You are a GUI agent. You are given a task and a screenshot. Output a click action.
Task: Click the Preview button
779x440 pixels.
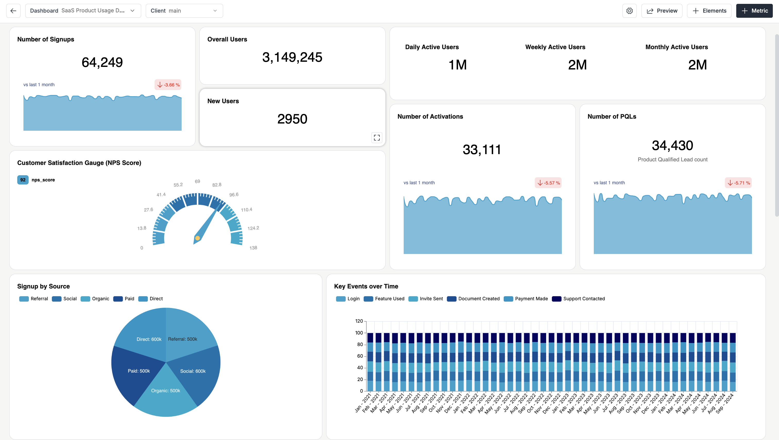coord(662,11)
